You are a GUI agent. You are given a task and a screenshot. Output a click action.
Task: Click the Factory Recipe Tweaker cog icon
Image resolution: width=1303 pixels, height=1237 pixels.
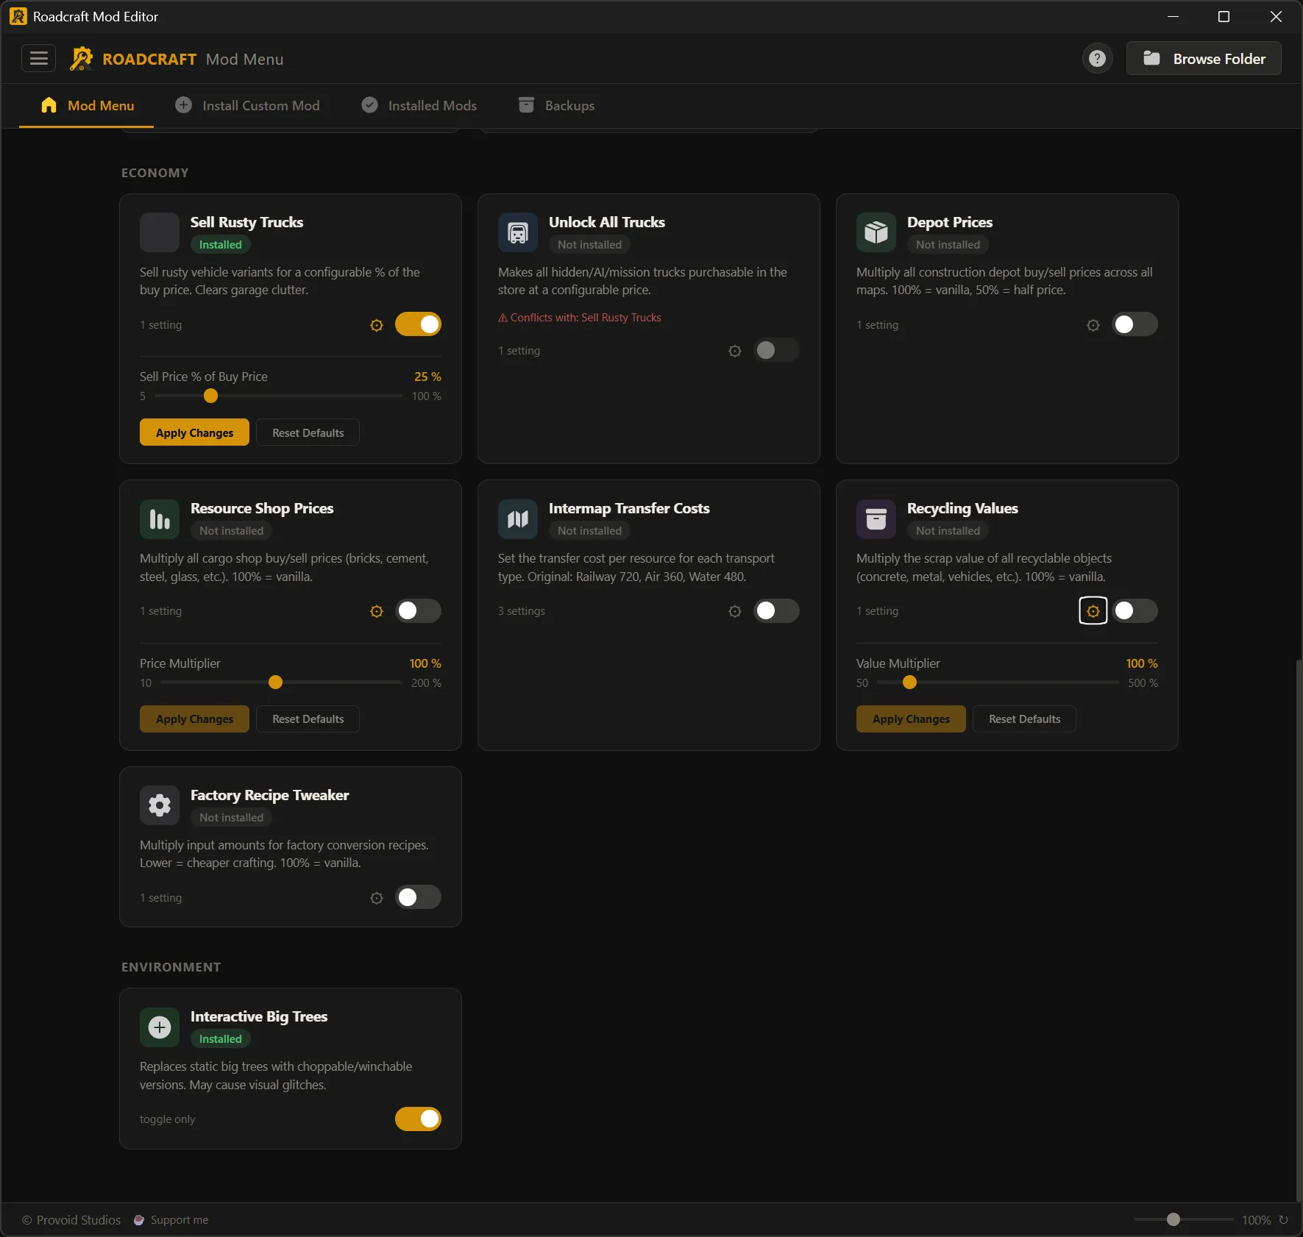click(x=160, y=805)
